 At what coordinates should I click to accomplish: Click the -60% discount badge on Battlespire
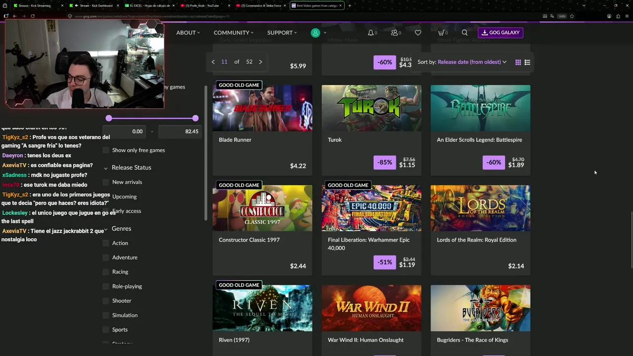click(494, 162)
